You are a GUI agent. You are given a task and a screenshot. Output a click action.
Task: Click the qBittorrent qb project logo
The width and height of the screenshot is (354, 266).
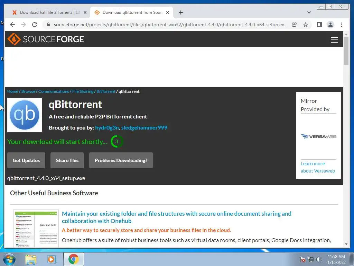point(25,115)
